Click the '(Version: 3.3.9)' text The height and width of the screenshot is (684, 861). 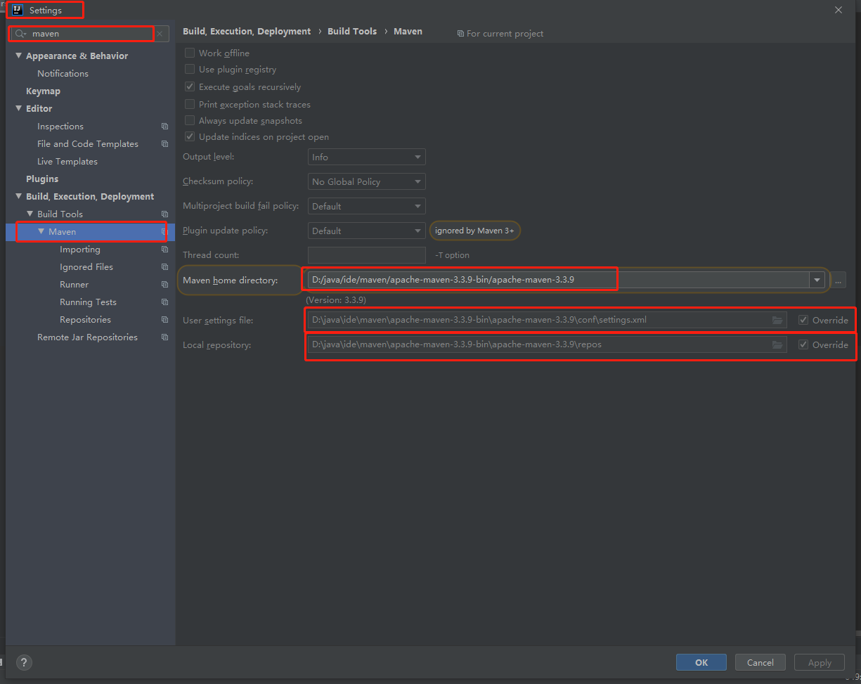336,299
